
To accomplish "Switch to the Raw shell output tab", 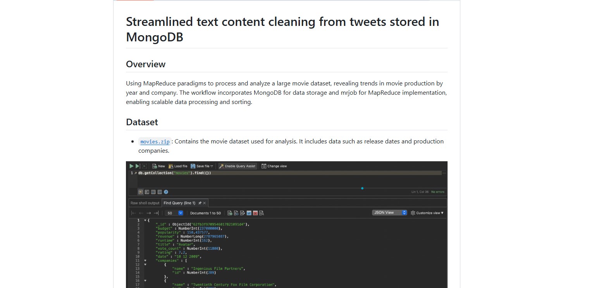I will pos(145,203).
